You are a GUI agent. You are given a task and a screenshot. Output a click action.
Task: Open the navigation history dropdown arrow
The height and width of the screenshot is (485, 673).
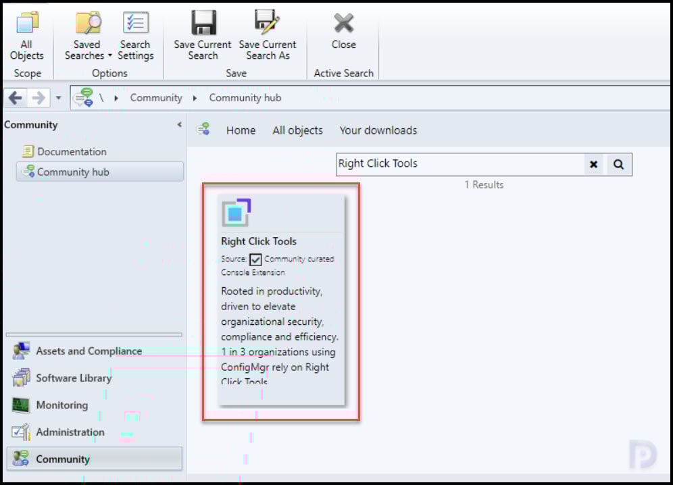click(x=58, y=99)
